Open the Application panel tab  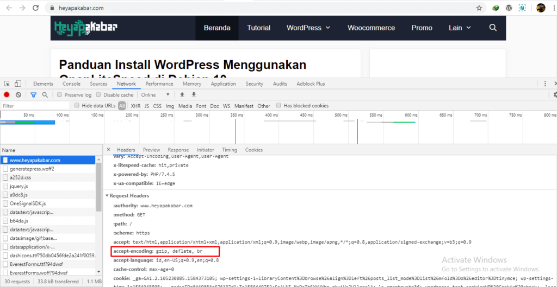click(x=223, y=84)
